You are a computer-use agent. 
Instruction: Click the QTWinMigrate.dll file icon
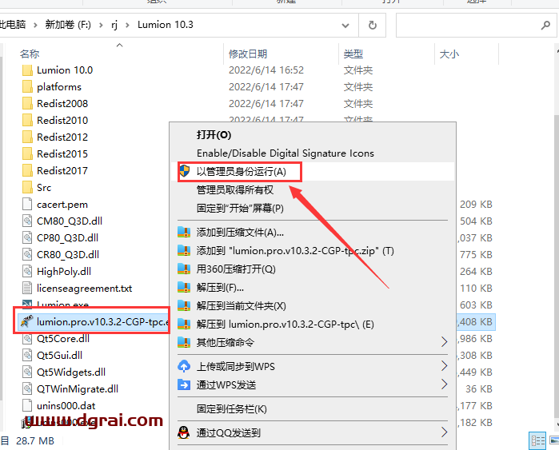point(27,388)
